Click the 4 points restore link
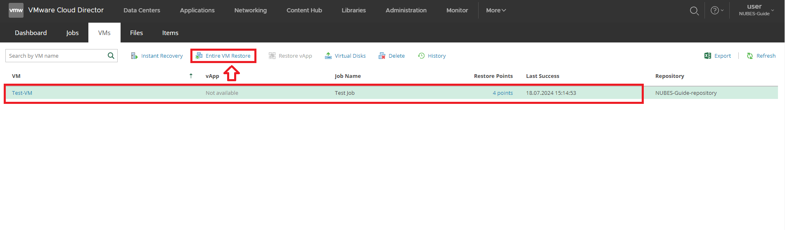This screenshot has height=230, width=785. (x=503, y=93)
